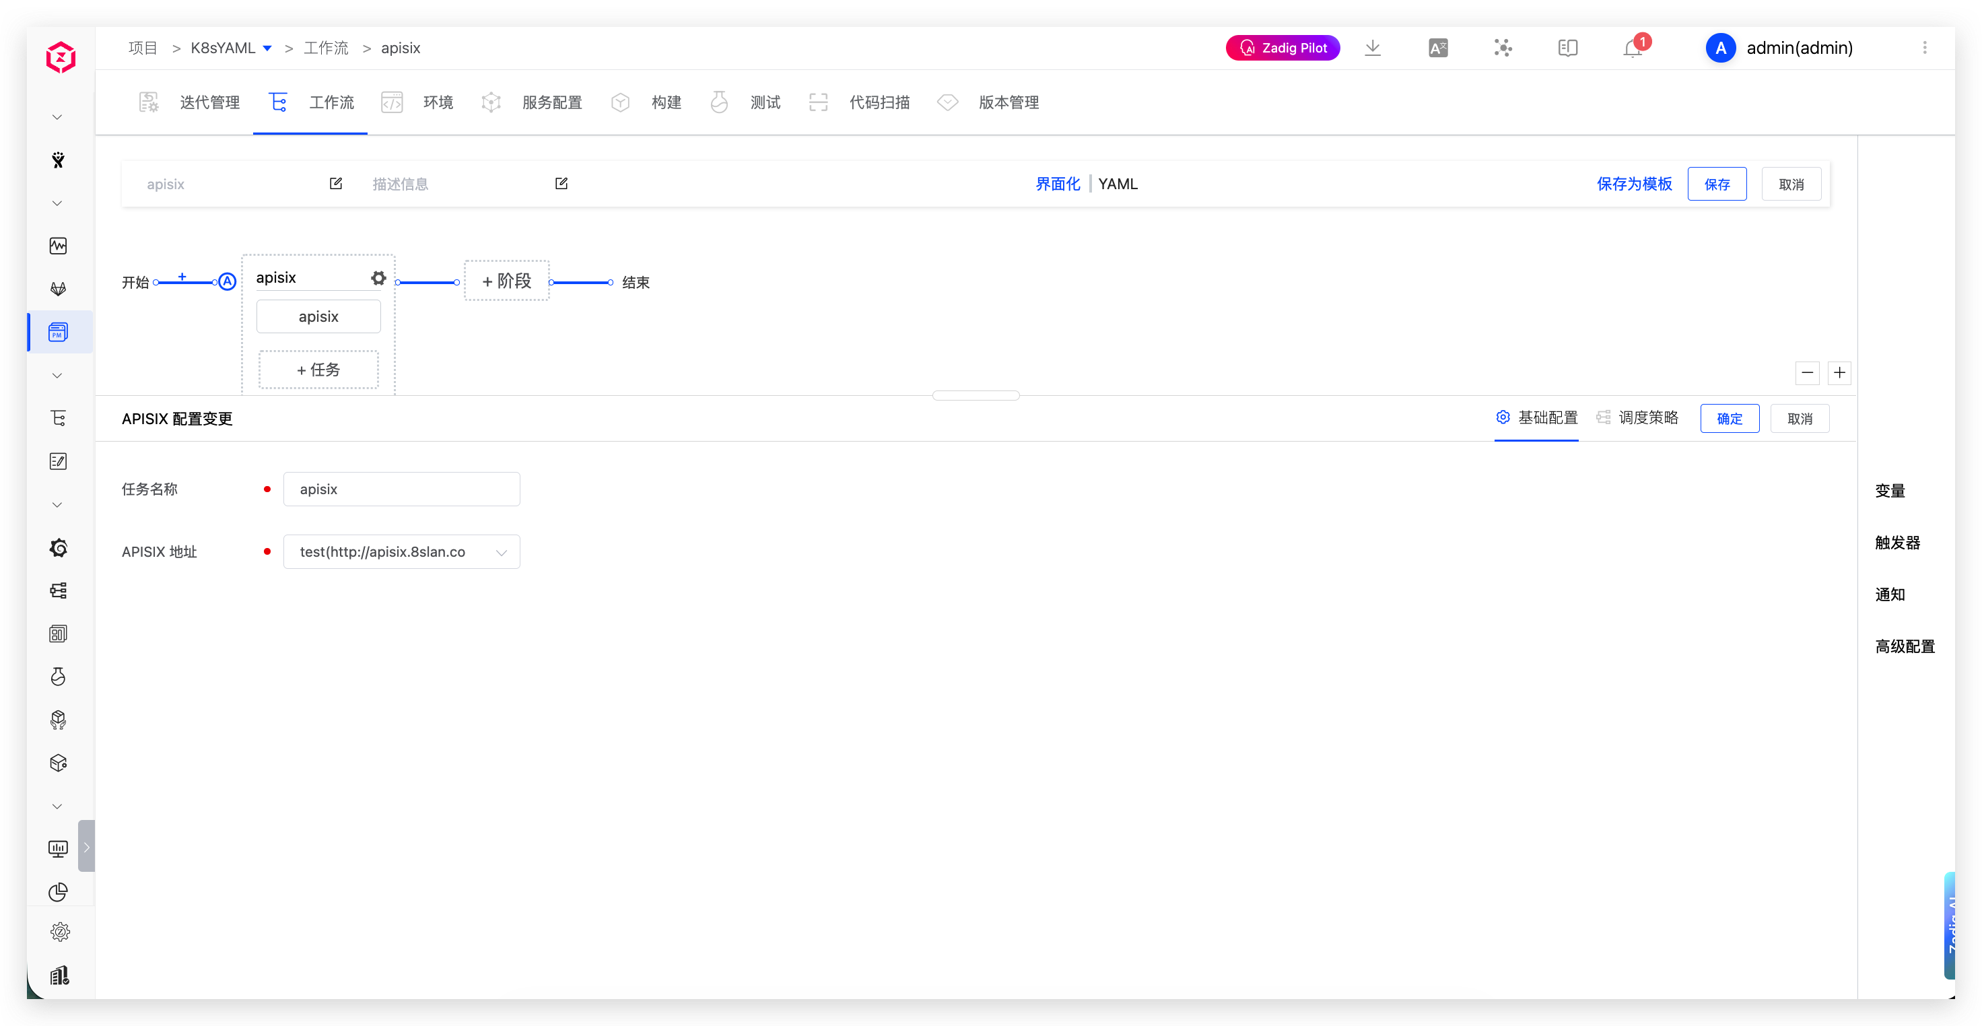Viewport: 1982px width, 1026px height.
Task: Click the settings gear near the sidebar bottom
Action: coord(59,931)
